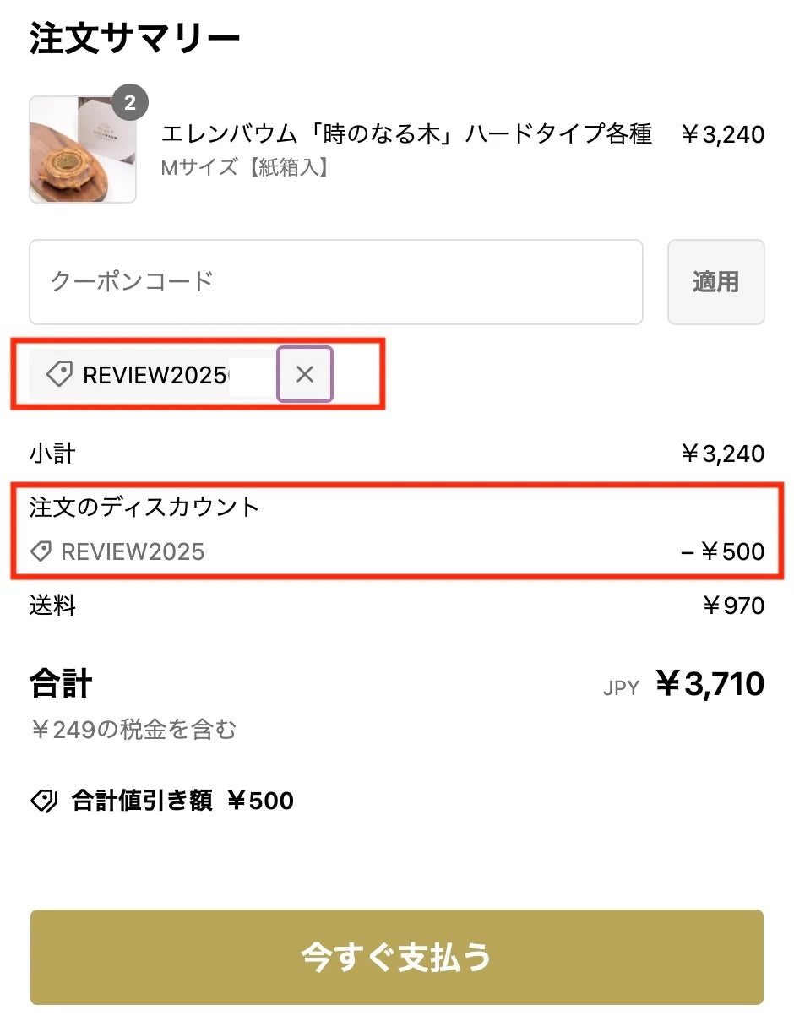Click the ￥249の税金を含む tax note
Image resolution: width=794 pixels, height=1032 pixels.
(133, 729)
